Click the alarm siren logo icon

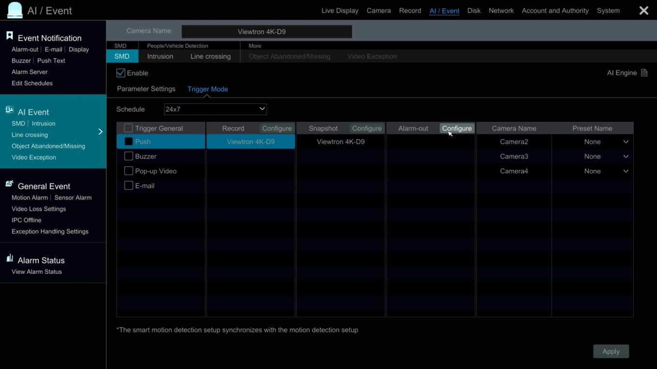pos(15,10)
